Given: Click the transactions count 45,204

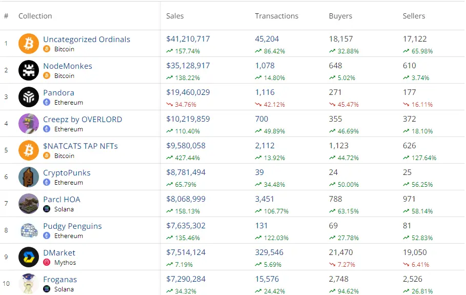Looking at the screenshot, I should click(267, 39).
